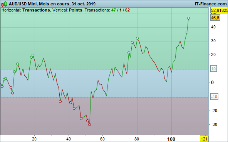228x142 pixels.
Task: Click the red boxed -10 threshold label
Action: coord(214,97)
